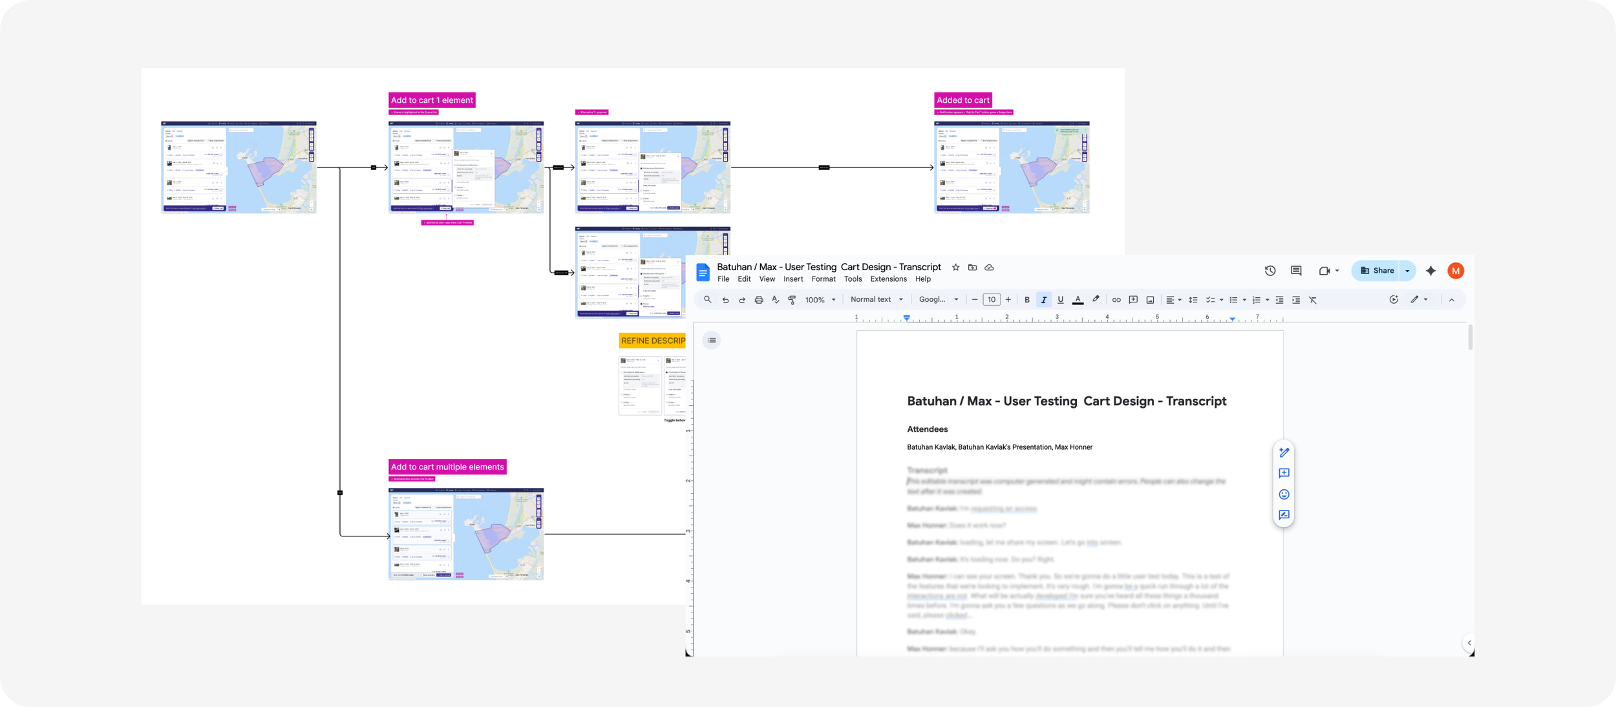Image resolution: width=1616 pixels, height=707 pixels.
Task: Click the font size field
Action: [991, 300]
